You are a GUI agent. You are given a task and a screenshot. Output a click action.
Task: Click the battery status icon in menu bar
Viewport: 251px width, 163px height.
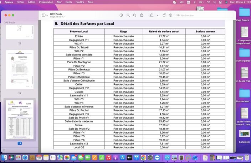201,2
